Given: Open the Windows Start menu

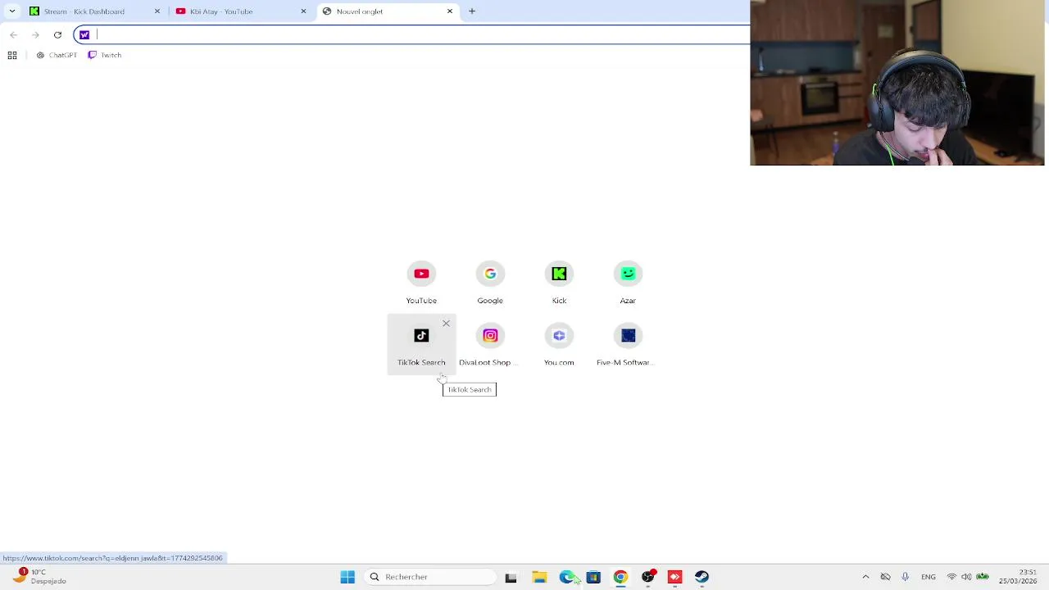Looking at the screenshot, I should (x=347, y=577).
